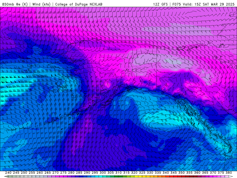237x178 pixels.
Task: Click the '850mb θe (K)' title text
Action: tap(15, 4)
